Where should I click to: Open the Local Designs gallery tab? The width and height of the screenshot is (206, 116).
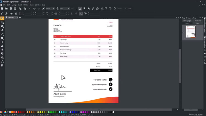point(205,25)
